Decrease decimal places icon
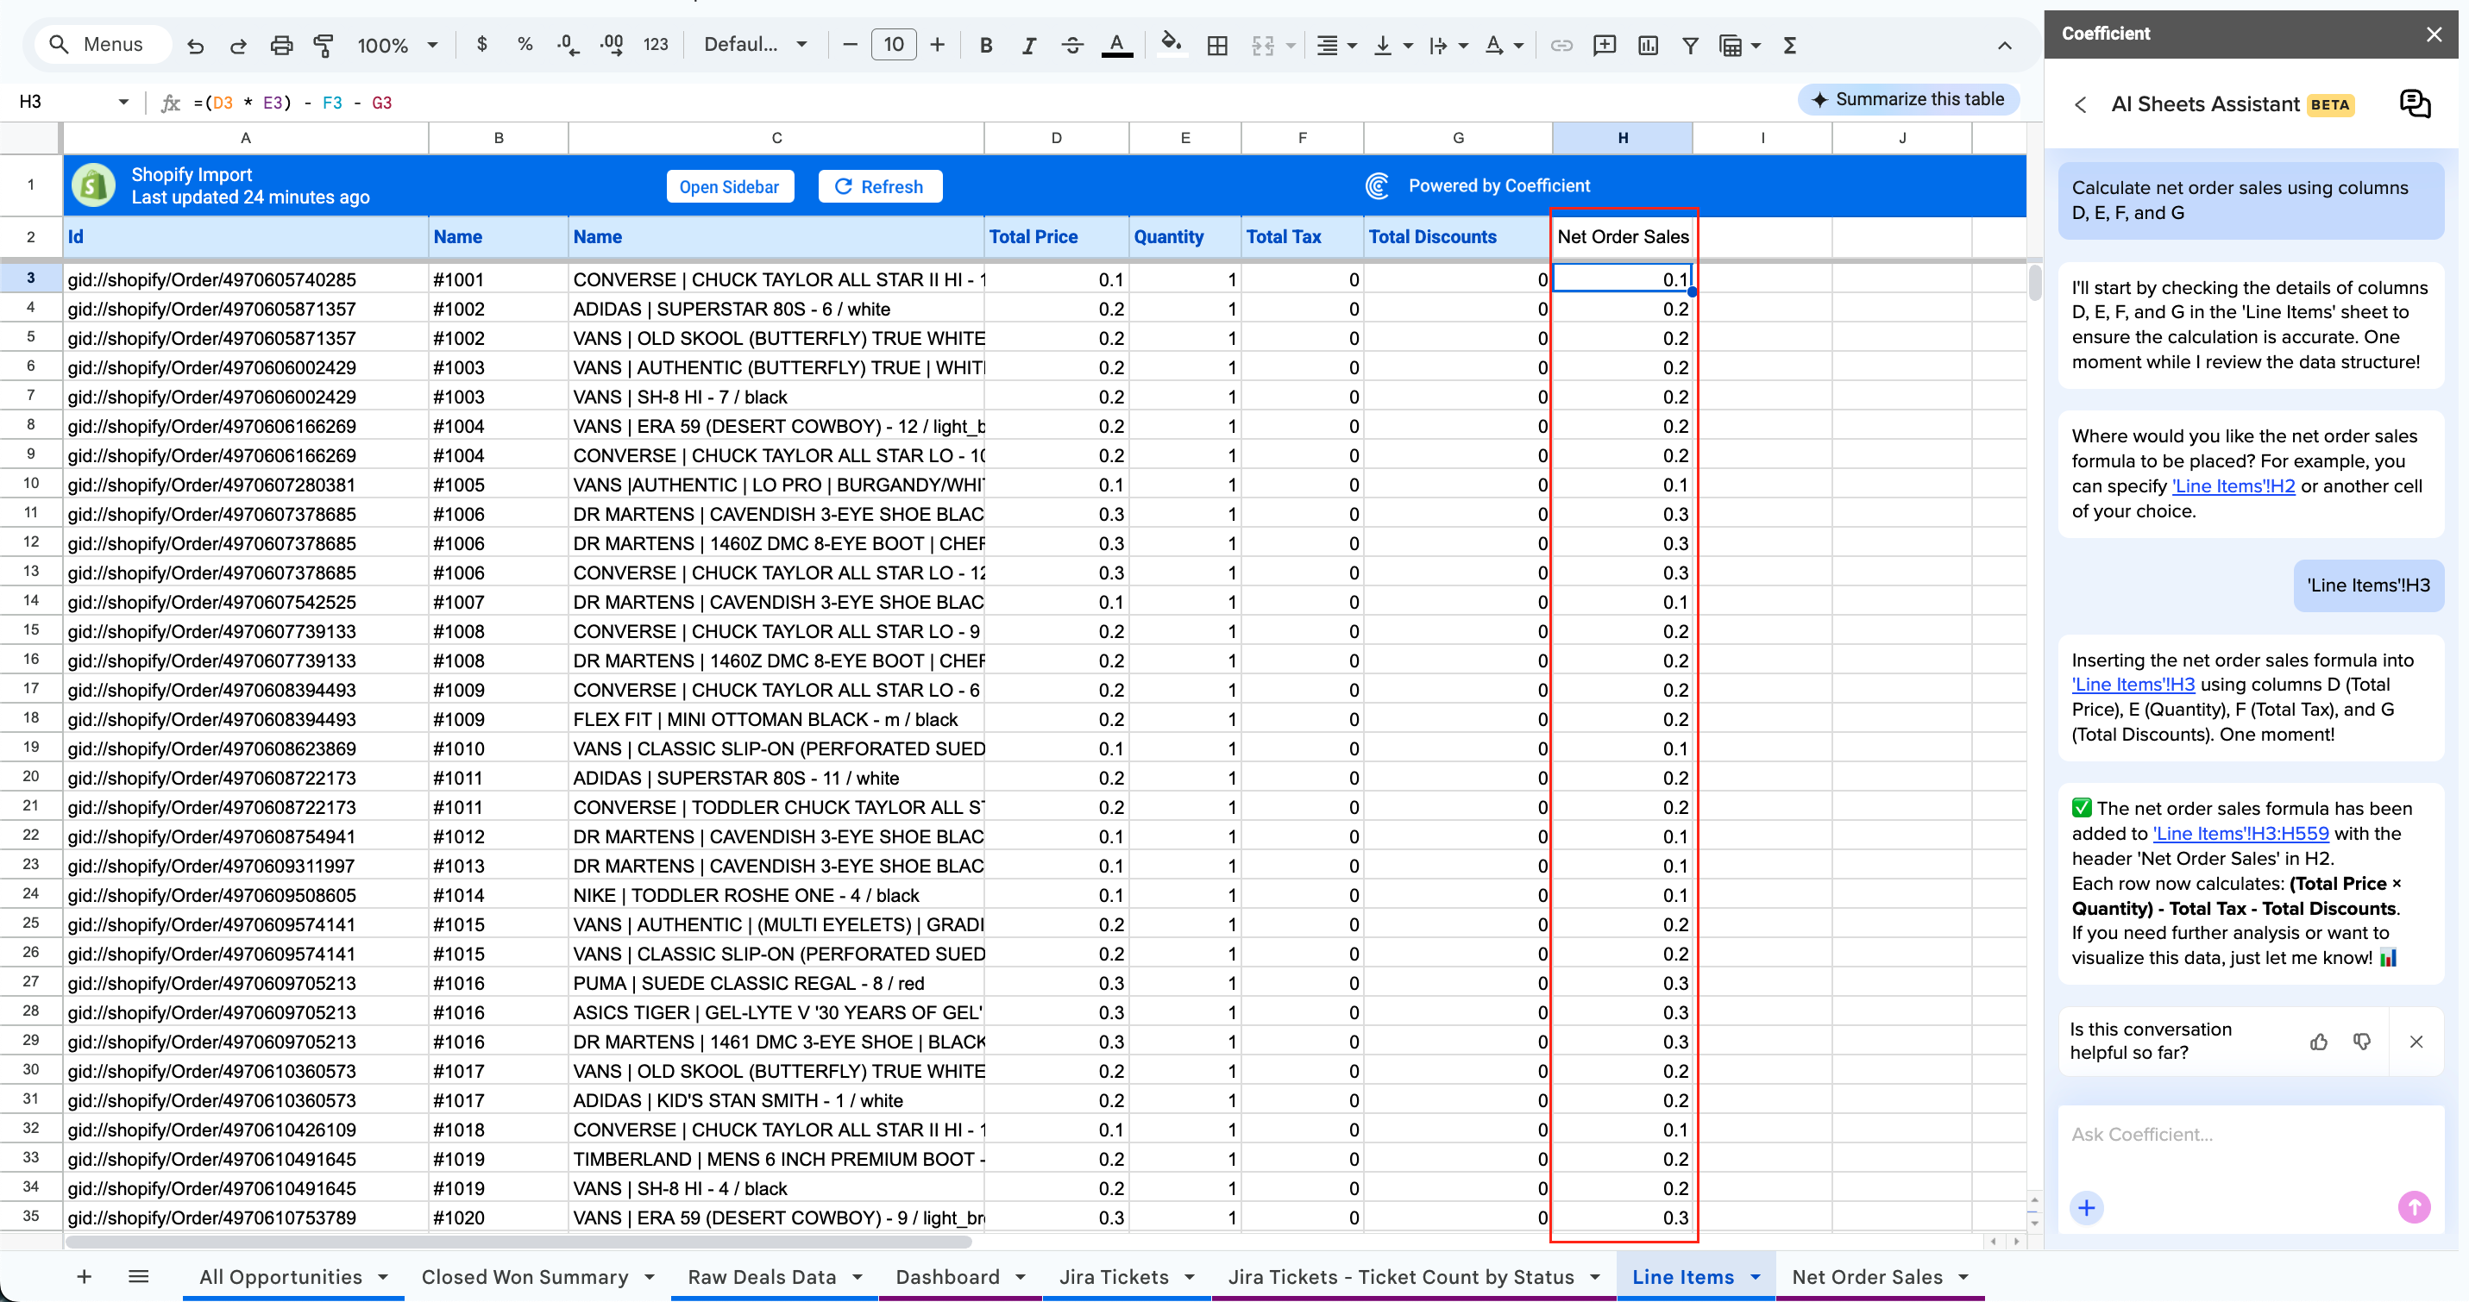This screenshot has height=1302, width=2469. click(x=568, y=44)
